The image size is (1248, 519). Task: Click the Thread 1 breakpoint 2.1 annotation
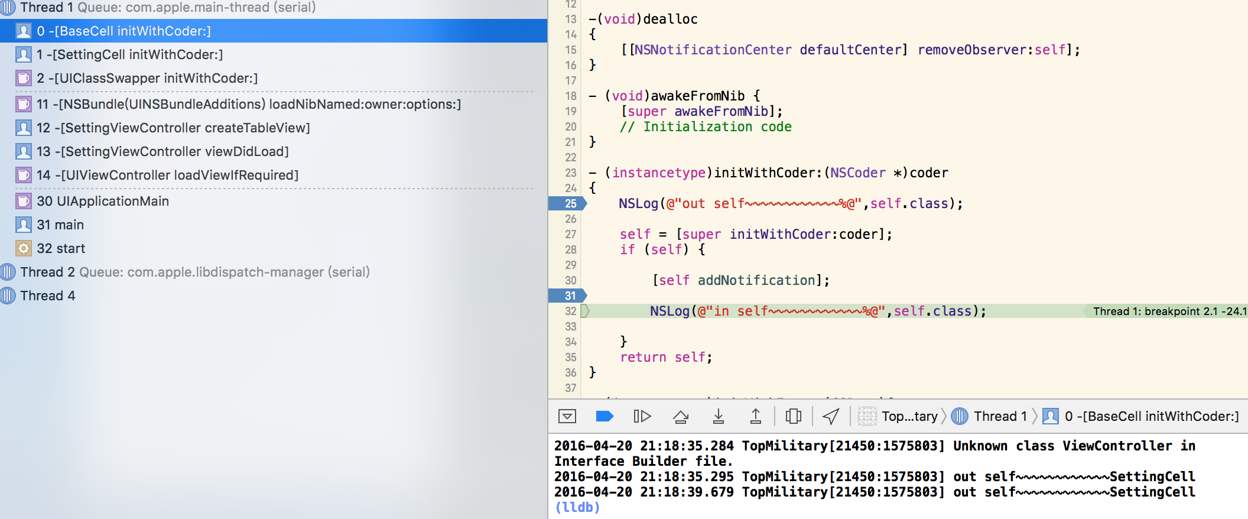[x=1168, y=311]
